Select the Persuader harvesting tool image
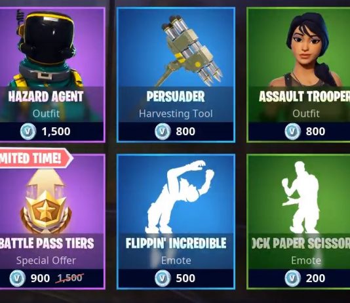 (191, 51)
